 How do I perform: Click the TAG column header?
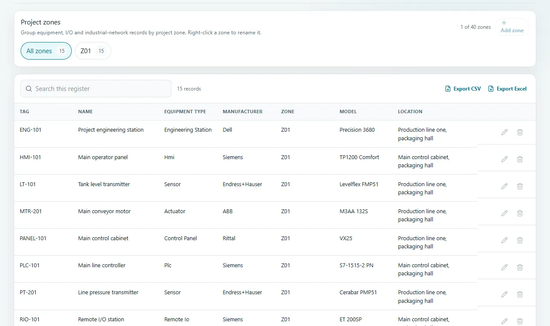point(24,112)
